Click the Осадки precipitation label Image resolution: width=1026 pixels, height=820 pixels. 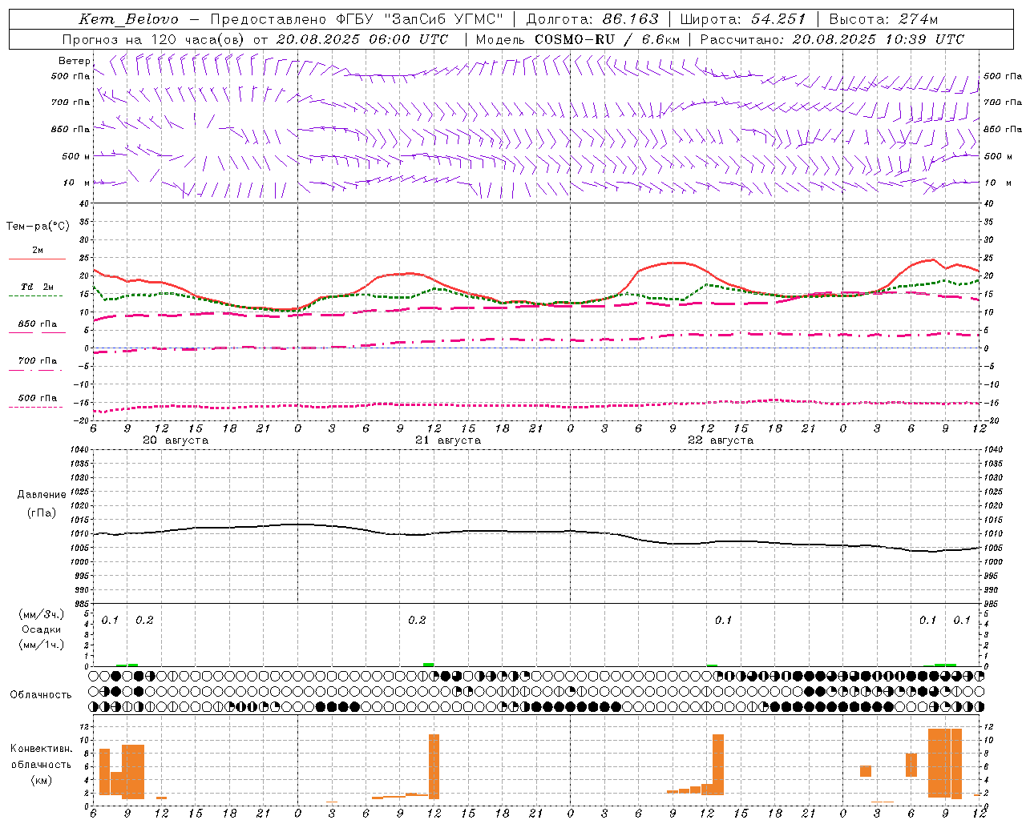[42, 629]
